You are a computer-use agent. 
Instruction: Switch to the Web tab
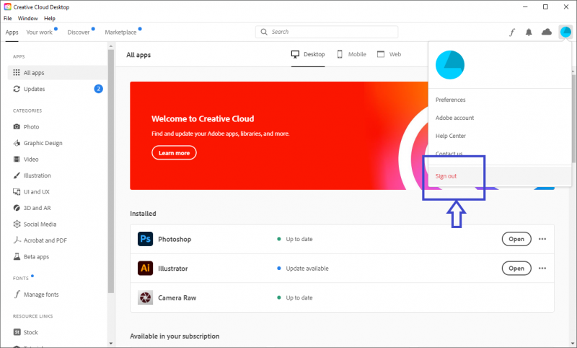pyautogui.click(x=389, y=54)
